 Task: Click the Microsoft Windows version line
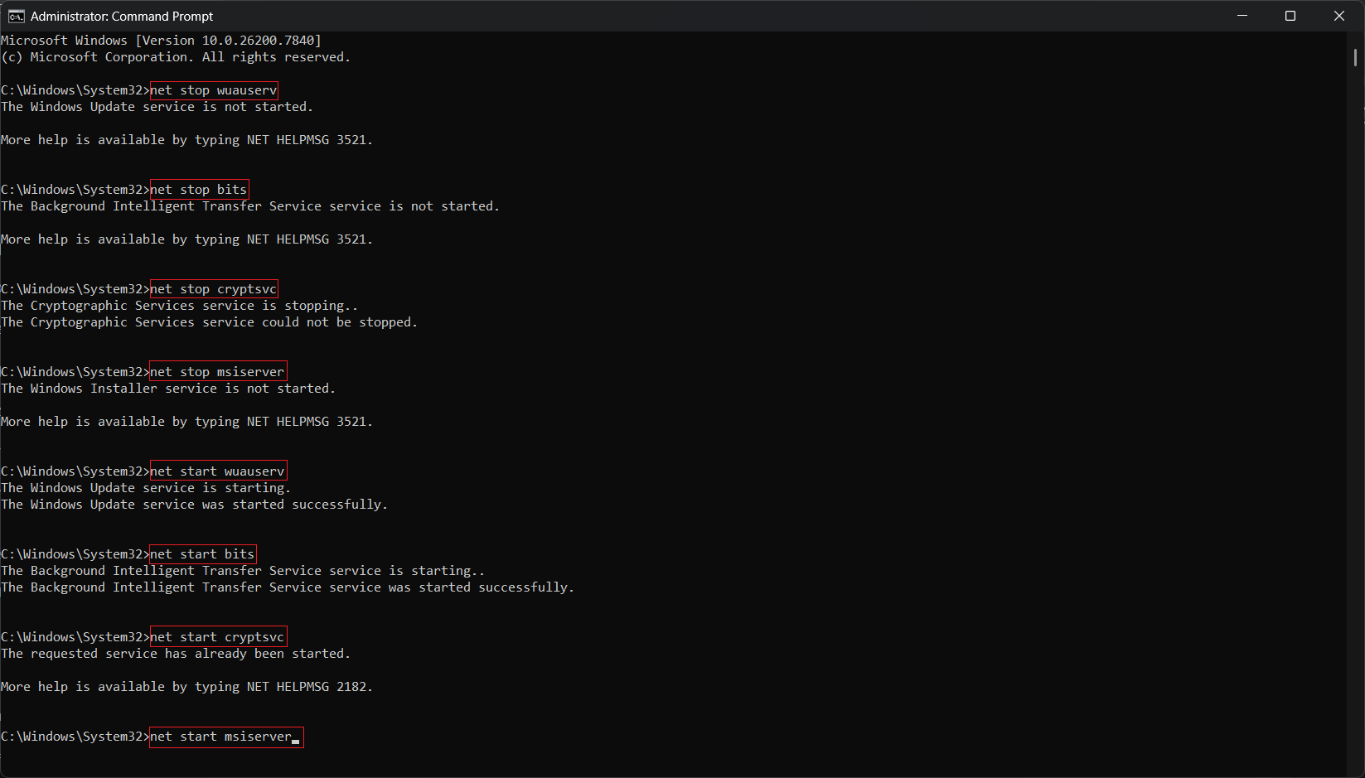tap(161, 41)
